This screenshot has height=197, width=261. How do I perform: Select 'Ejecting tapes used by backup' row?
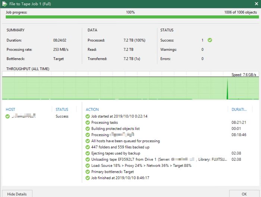click(116, 153)
